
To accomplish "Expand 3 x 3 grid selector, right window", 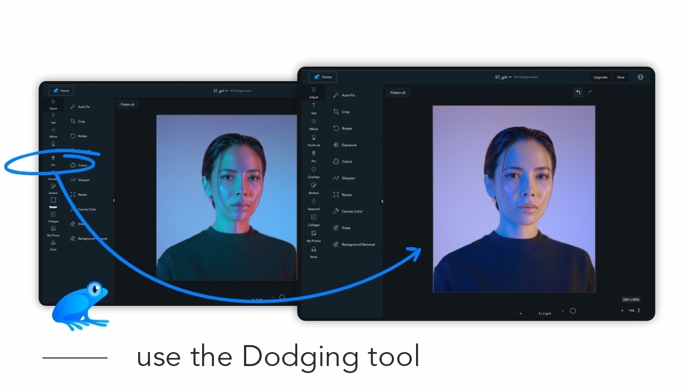I will [536, 313].
